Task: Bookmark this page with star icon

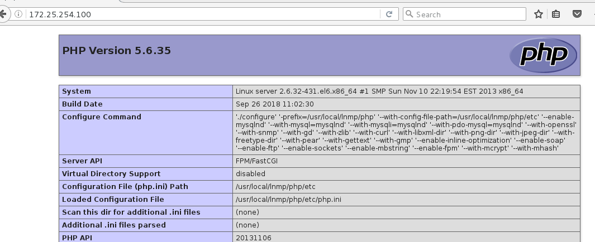Action: 538,14
